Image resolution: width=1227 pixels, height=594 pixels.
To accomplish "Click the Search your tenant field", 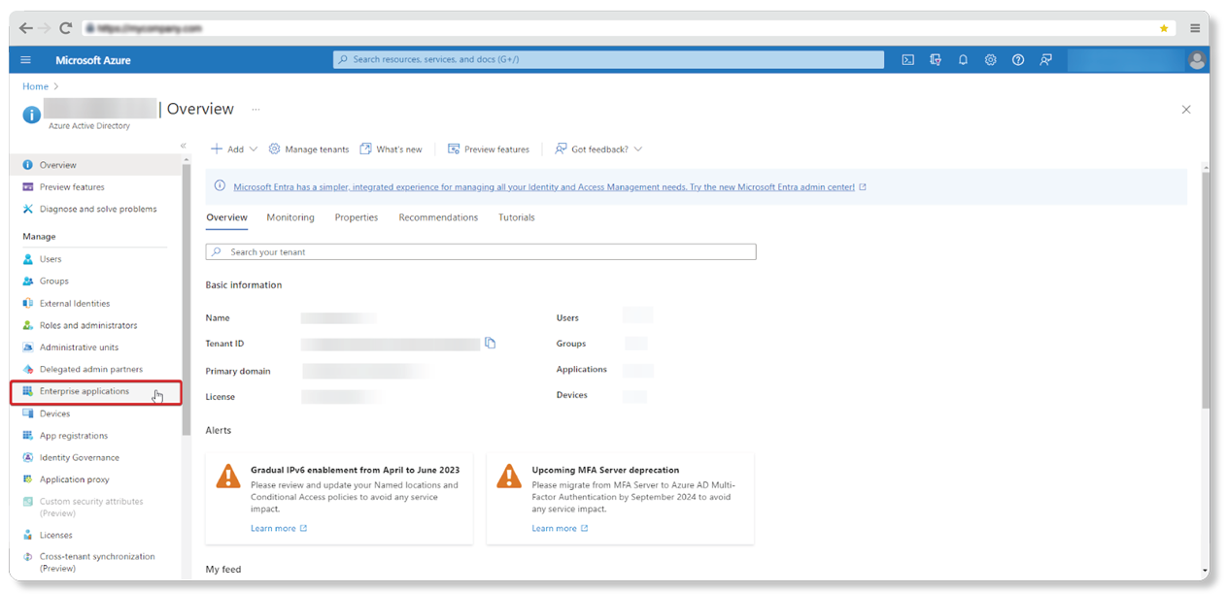I will pyautogui.click(x=481, y=251).
